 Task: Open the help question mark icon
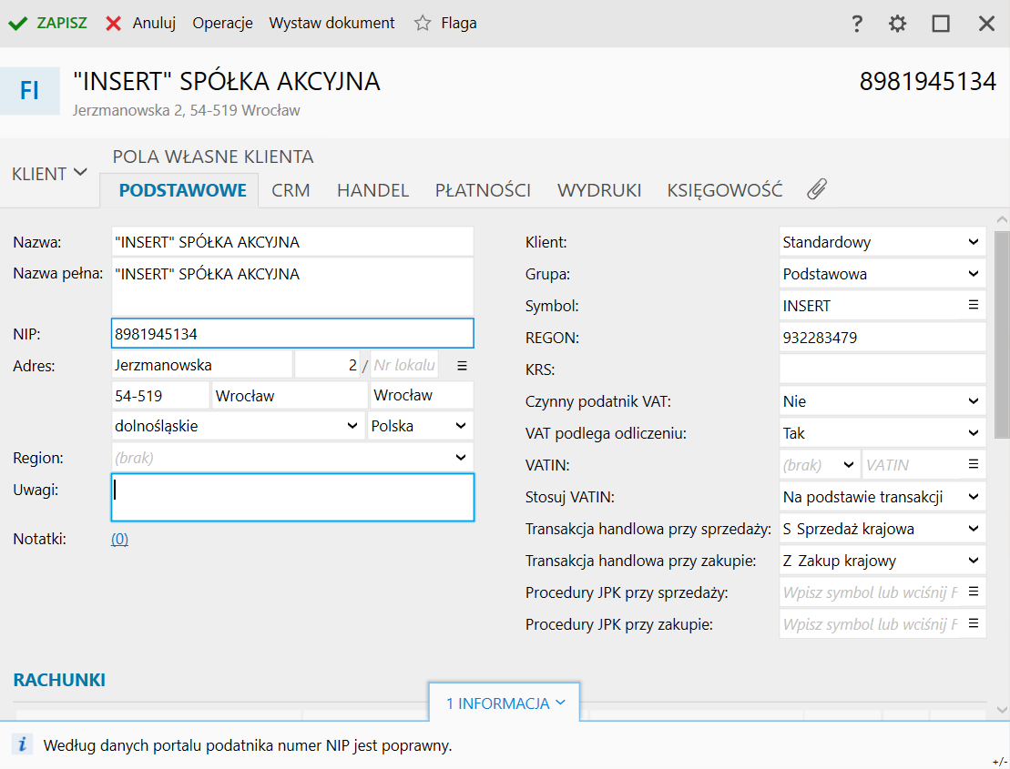click(856, 24)
